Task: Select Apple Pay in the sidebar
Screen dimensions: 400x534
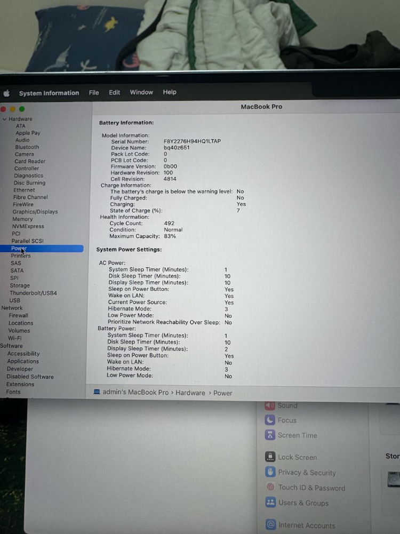Action: point(28,133)
